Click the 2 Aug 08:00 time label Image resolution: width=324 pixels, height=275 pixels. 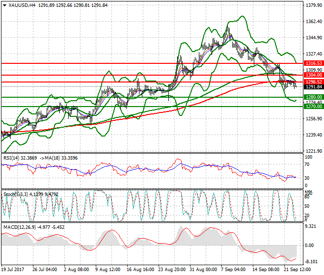pos(77,270)
